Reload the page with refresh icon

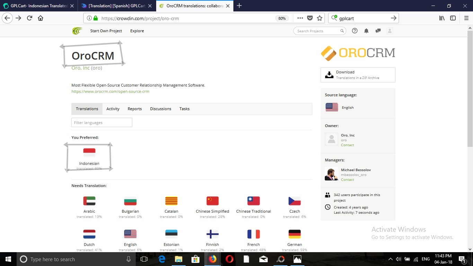[29, 18]
